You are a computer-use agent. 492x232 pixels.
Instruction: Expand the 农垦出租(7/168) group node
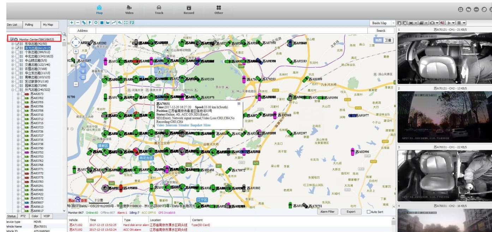(x=13, y=69)
